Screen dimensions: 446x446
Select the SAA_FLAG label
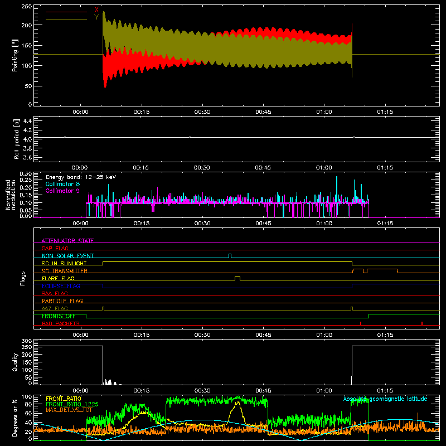(55, 293)
